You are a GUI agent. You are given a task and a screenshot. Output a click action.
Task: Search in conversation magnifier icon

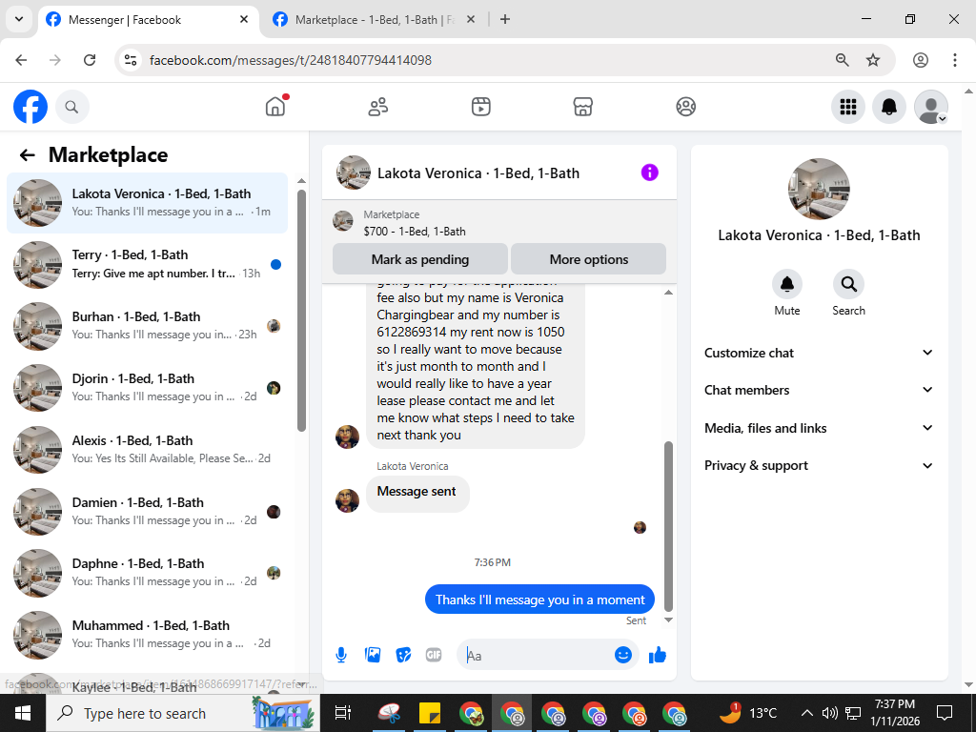(x=848, y=284)
